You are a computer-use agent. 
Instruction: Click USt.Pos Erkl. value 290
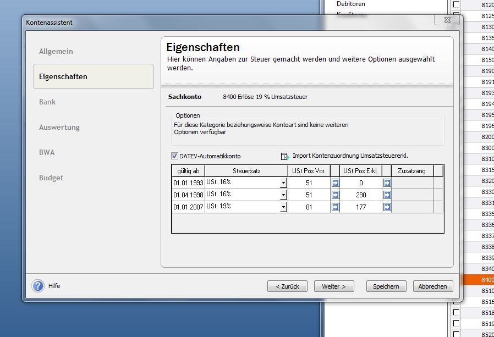click(x=361, y=195)
